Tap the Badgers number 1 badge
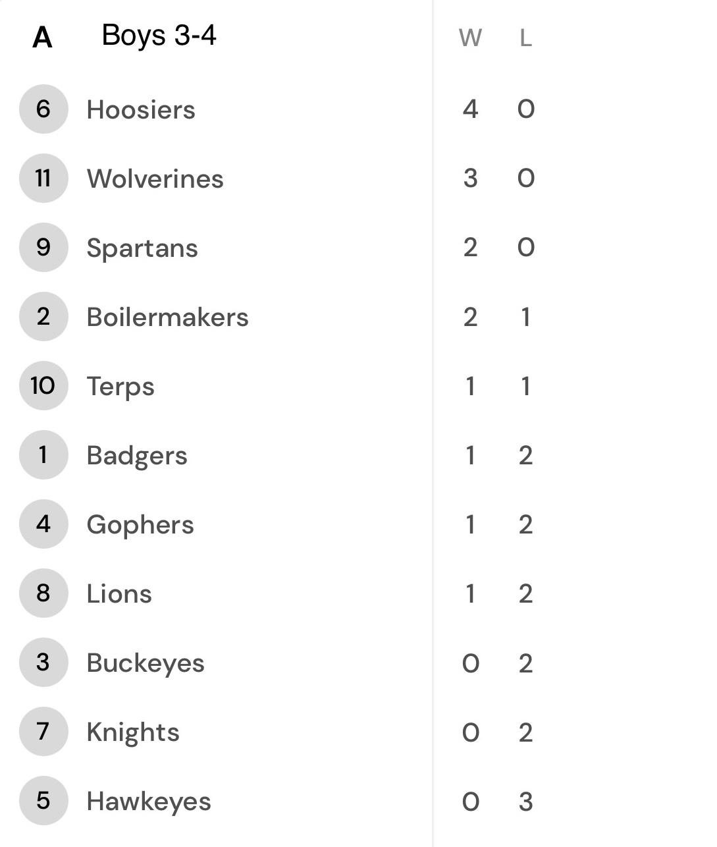The width and height of the screenshot is (717, 847). click(x=43, y=455)
